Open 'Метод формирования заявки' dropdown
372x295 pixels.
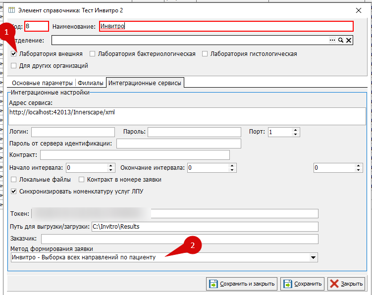tap(313, 257)
